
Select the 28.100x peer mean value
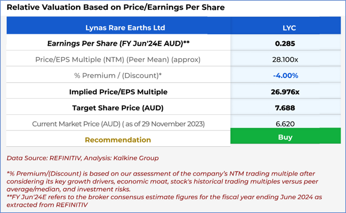tap(285, 59)
